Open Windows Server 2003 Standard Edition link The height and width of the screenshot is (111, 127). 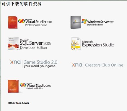(x=101, y=23)
